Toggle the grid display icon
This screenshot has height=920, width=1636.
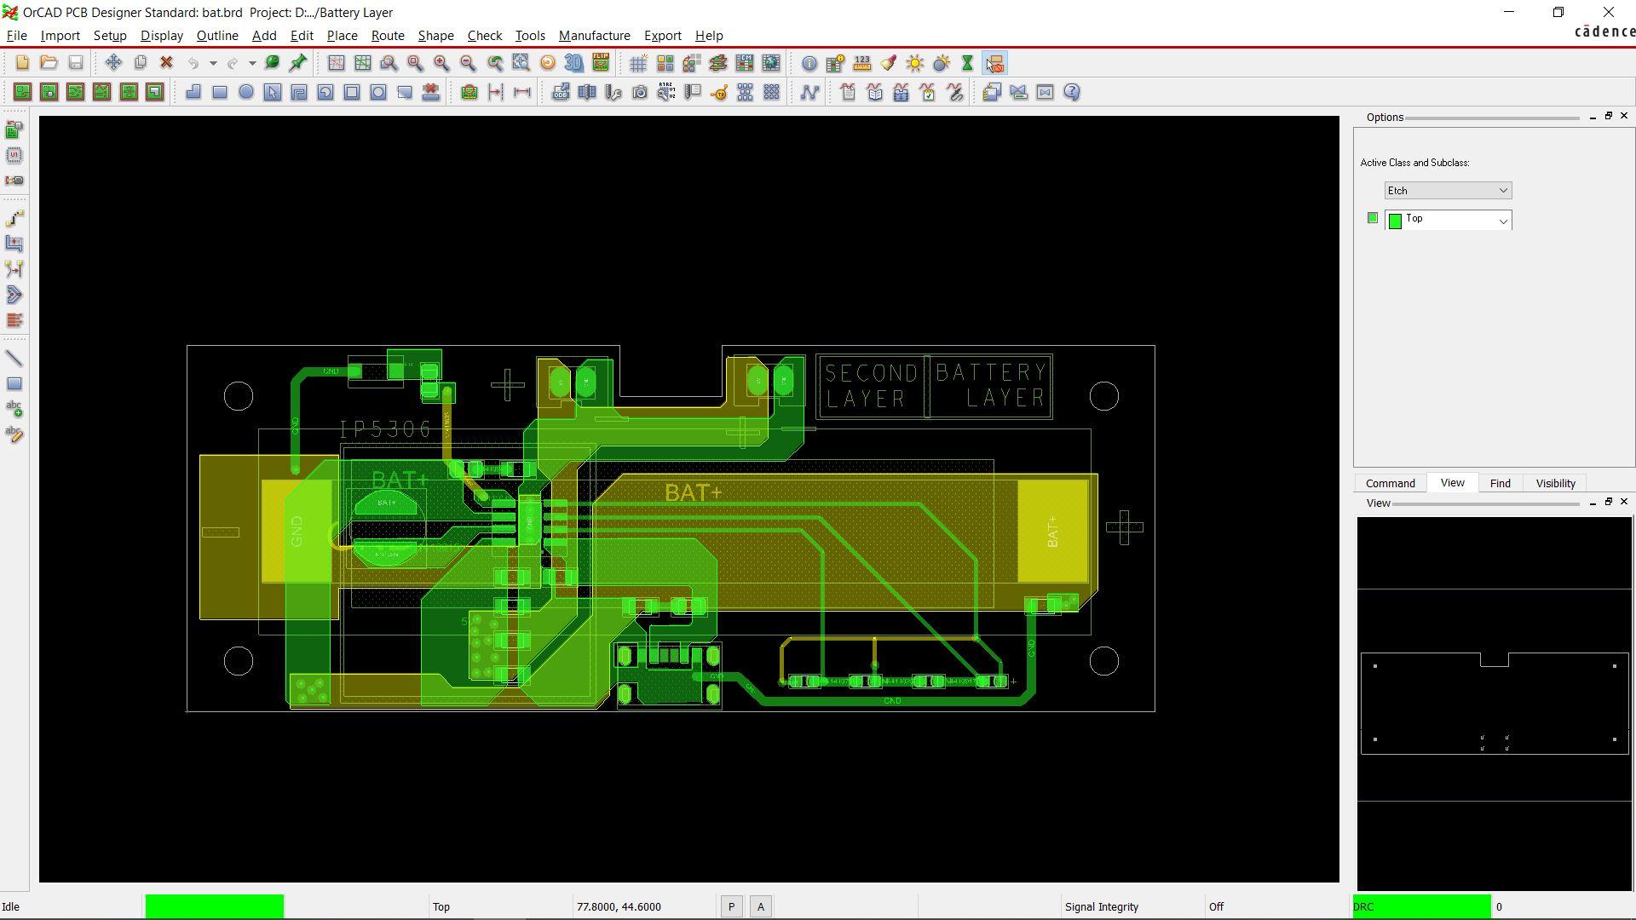(638, 63)
